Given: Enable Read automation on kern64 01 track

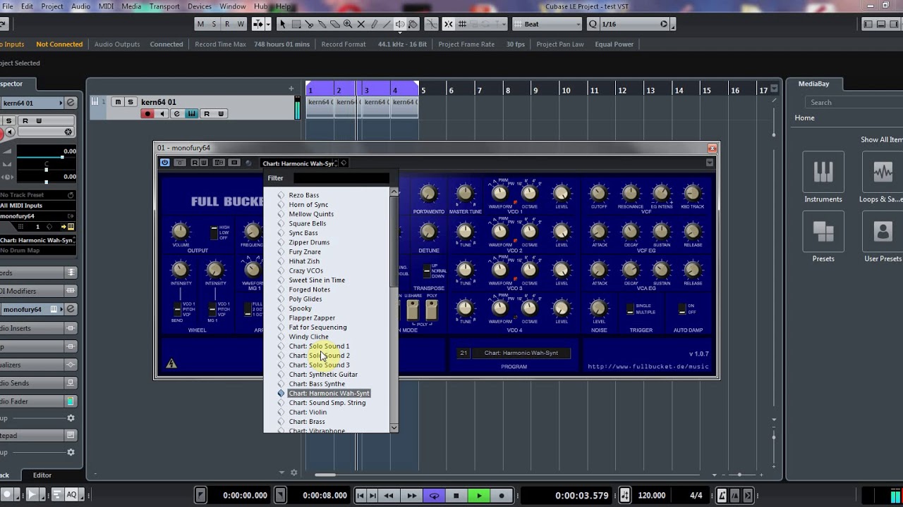Looking at the screenshot, I should click(207, 113).
